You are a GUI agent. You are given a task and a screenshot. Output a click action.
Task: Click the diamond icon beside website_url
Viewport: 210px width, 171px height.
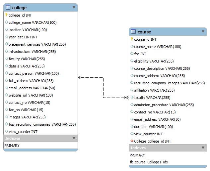click(6, 95)
